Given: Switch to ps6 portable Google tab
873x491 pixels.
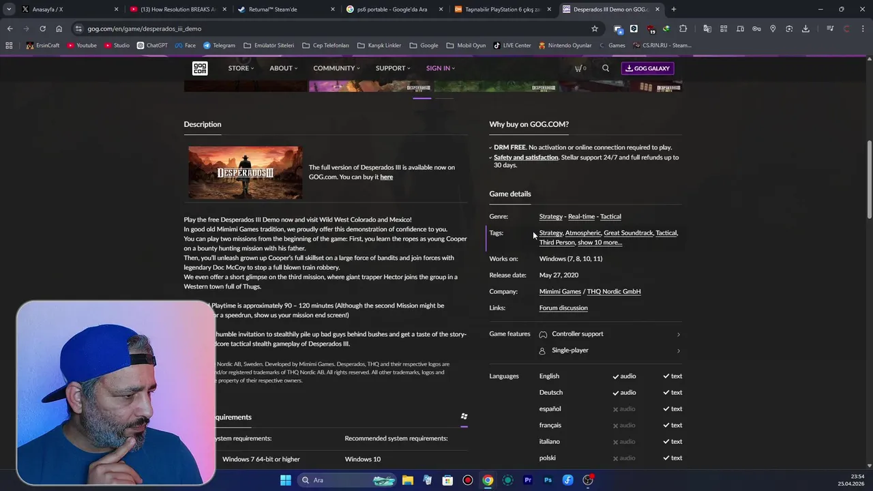Looking at the screenshot, I should 394,10.
